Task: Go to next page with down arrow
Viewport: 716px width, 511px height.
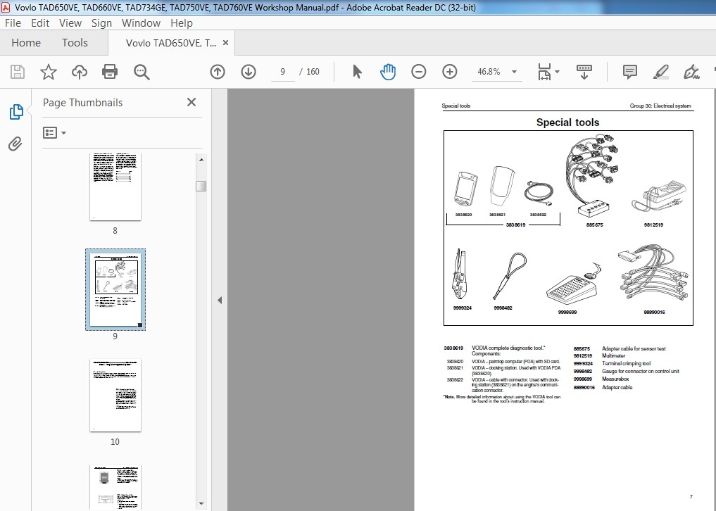Action: (x=249, y=72)
